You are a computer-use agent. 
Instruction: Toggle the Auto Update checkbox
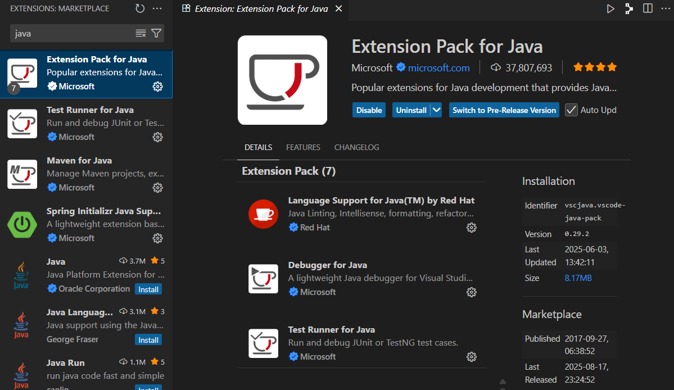(571, 110)
